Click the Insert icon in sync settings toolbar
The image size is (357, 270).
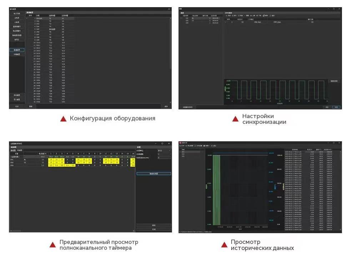[233, 16]
